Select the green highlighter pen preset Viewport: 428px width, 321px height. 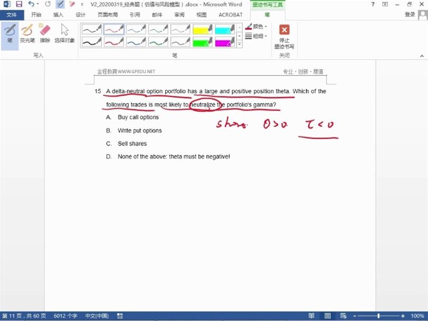[203, 42]
